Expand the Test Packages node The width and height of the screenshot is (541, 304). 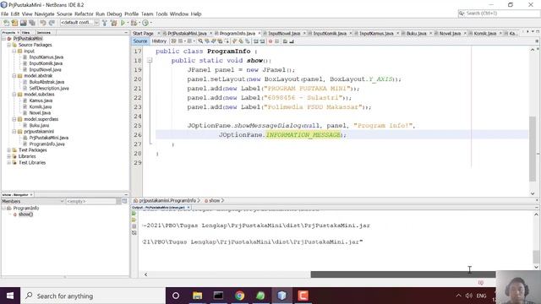pos(9,150)
